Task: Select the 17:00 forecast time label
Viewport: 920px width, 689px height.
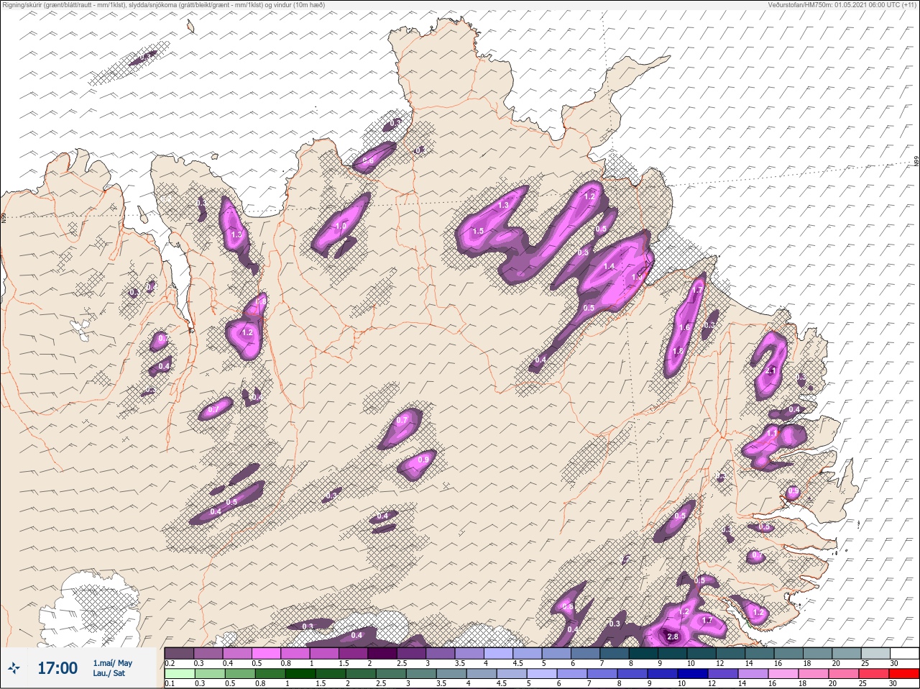Action: tap(57, 668)
